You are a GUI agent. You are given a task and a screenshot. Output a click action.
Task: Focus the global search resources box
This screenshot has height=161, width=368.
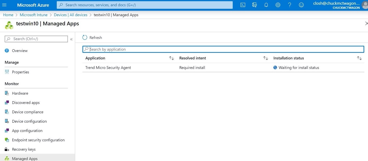(145, 5)
